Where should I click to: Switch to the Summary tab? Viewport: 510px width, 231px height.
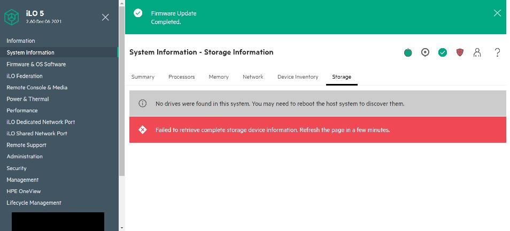point(143,77)
